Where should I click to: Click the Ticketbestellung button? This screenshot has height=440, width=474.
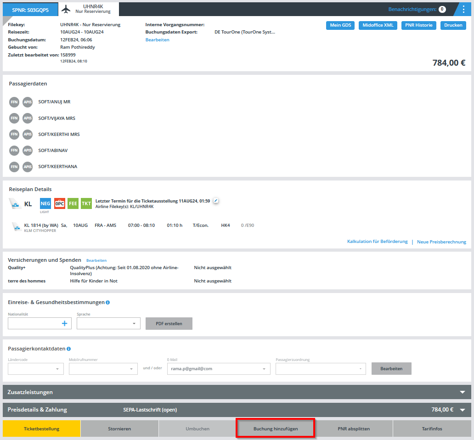point(41,429)
